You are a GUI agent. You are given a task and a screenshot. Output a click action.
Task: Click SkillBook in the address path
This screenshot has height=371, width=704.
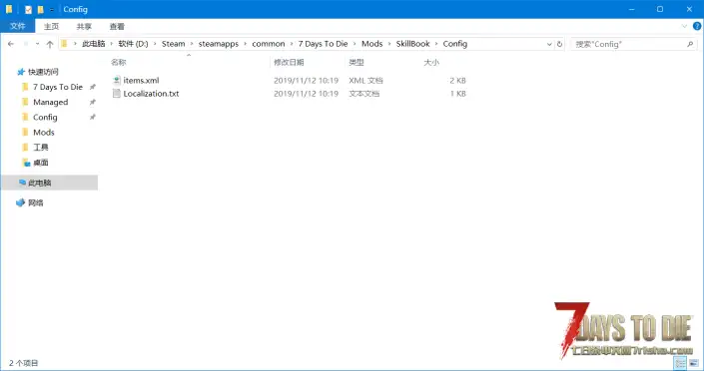[413, 44]
